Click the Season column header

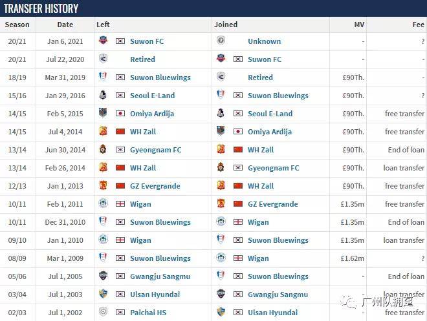coord(17,25)
